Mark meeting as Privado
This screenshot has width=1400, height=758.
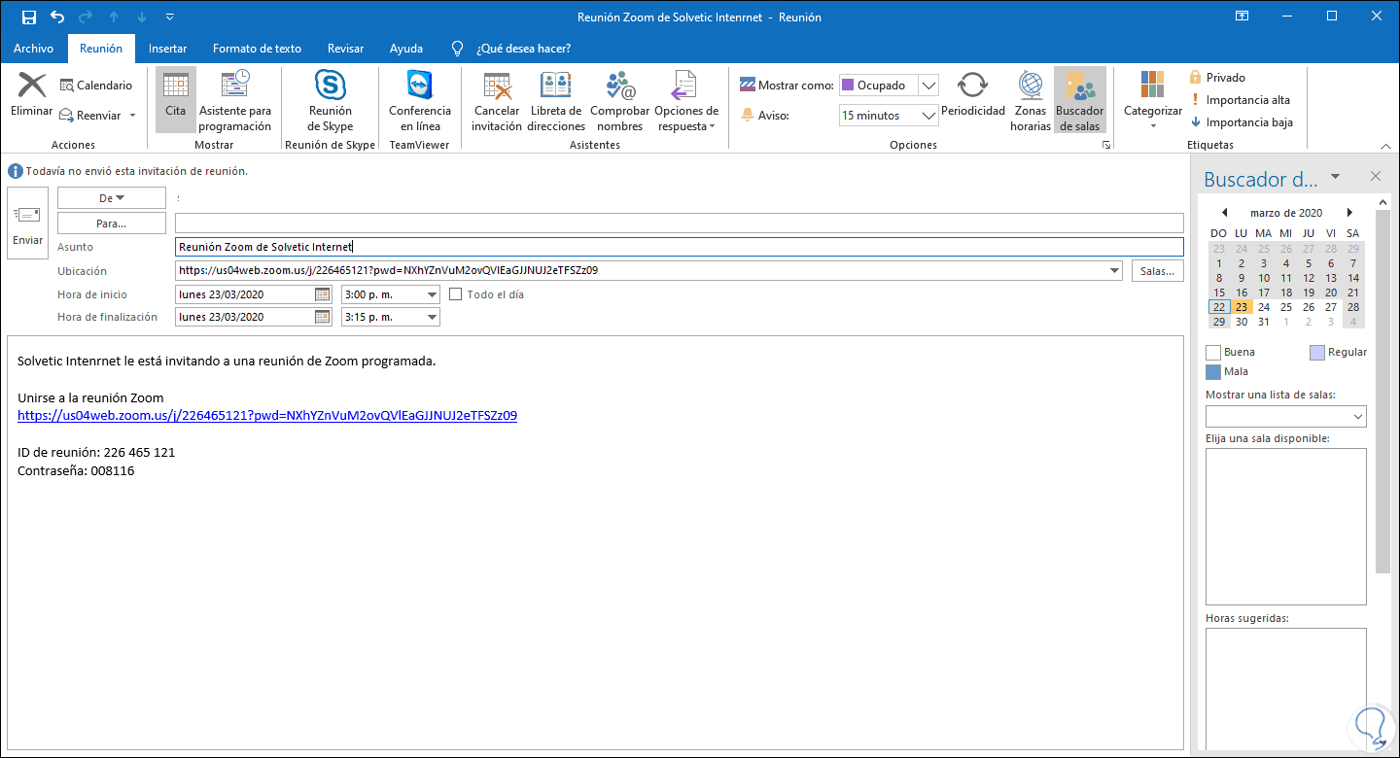click(x=1217, y=78)
